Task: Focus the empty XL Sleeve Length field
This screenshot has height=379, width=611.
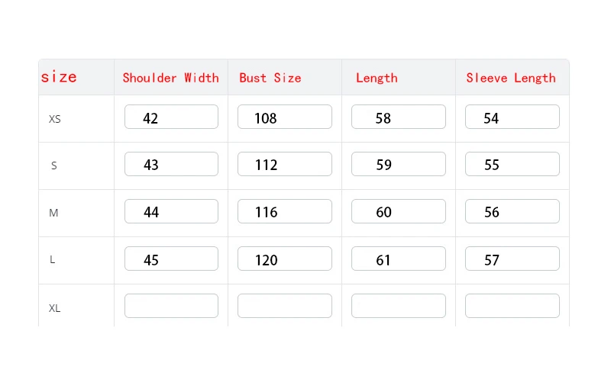Action: 512,307
